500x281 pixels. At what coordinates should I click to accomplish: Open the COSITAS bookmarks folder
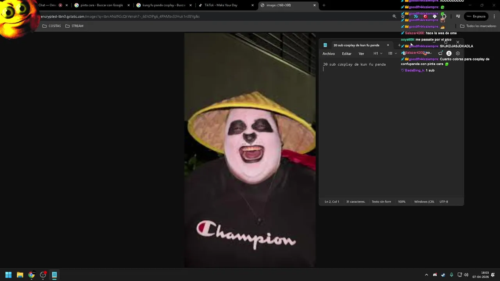52,26
